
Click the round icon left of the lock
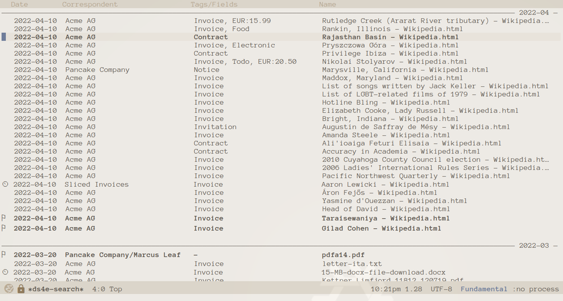pos(9,289)
